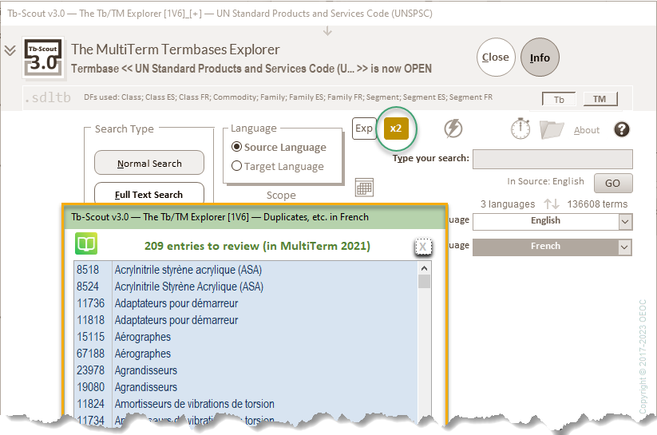Swap languages using the up-down arrows icon
657x435 pixels.
click(551, 204)
